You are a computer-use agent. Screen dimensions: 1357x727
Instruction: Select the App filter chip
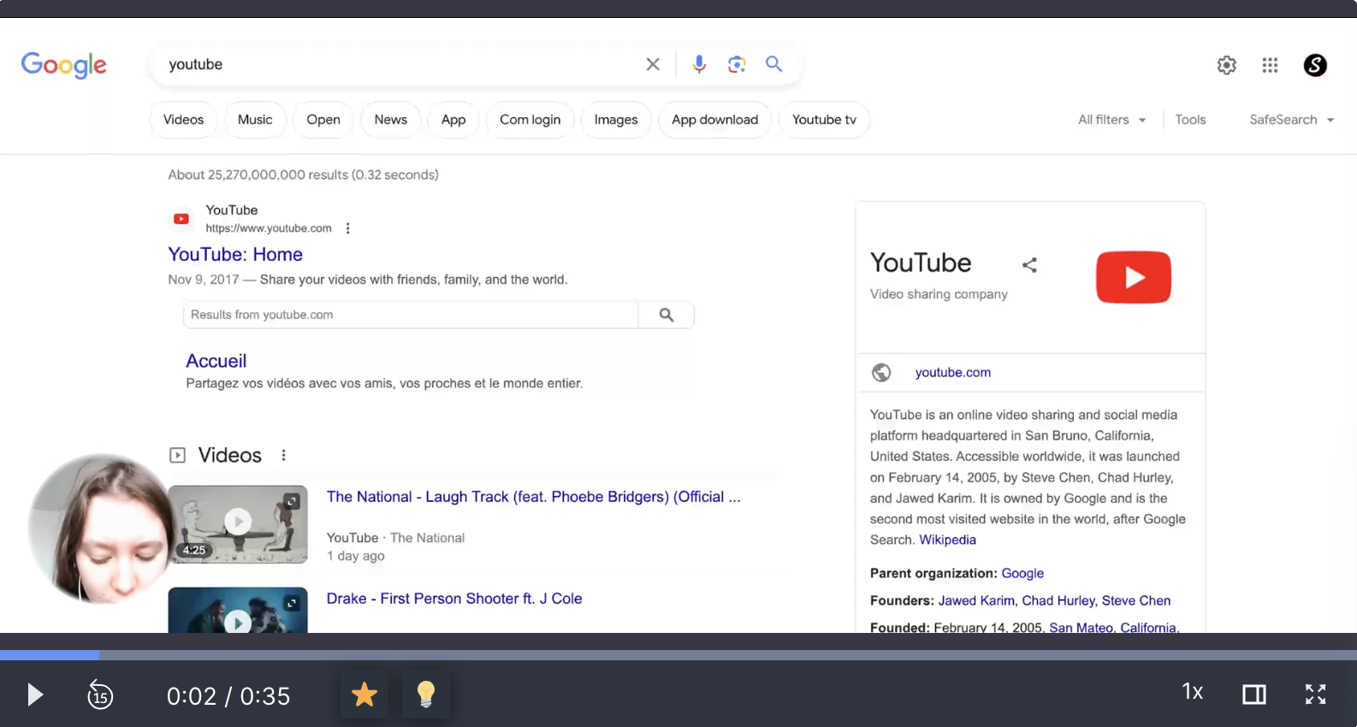(x=453, y=120)
